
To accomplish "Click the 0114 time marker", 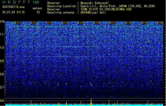I will pos(65,23).
